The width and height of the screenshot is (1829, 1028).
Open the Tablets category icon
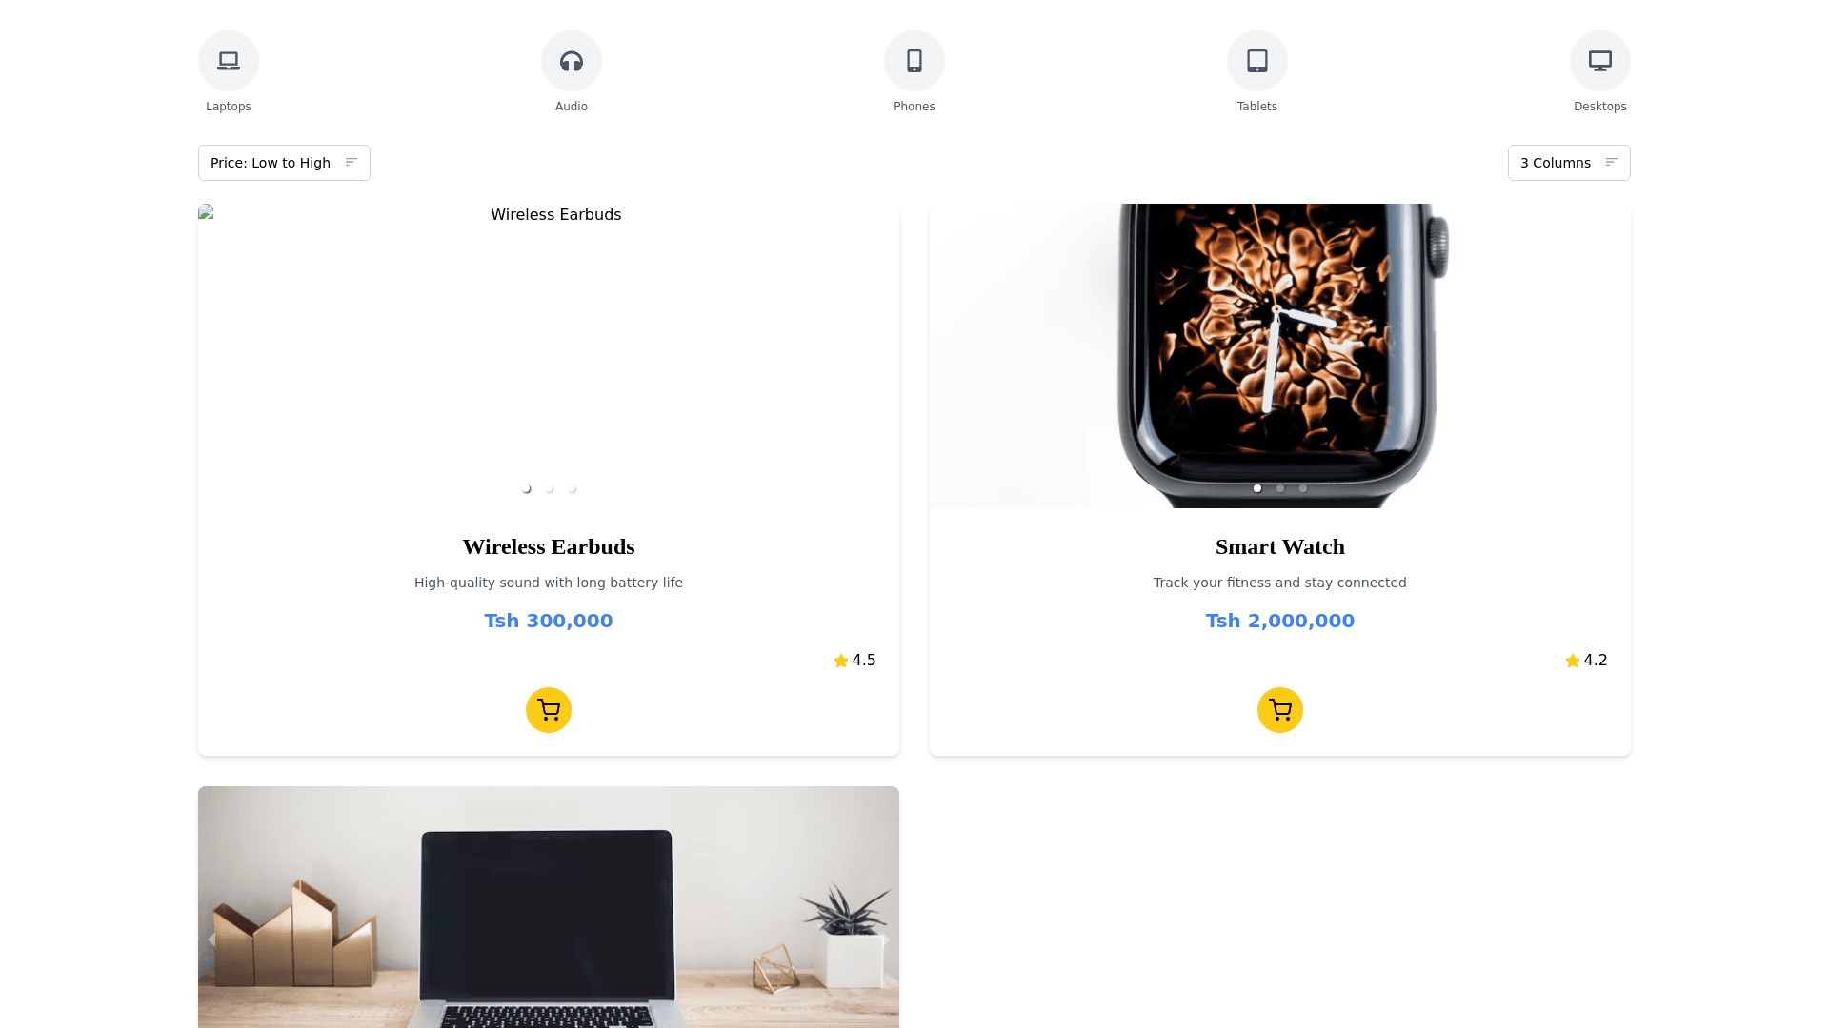coord(1257,61)
